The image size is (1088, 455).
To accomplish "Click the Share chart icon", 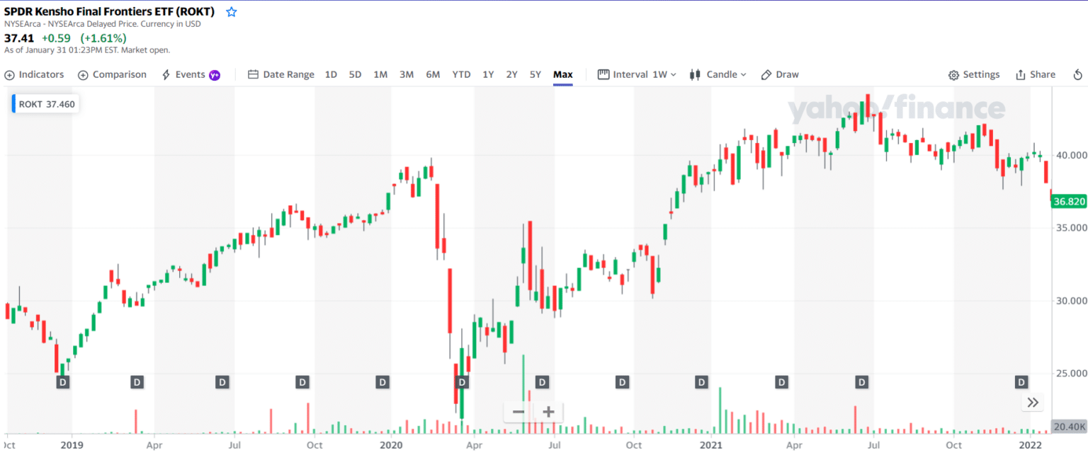I will pyautogui.click(x=1035, y=74).
